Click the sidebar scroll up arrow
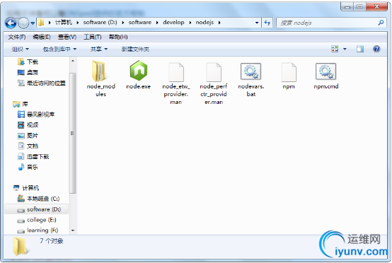The image size is (392, 263). [73, 61]
